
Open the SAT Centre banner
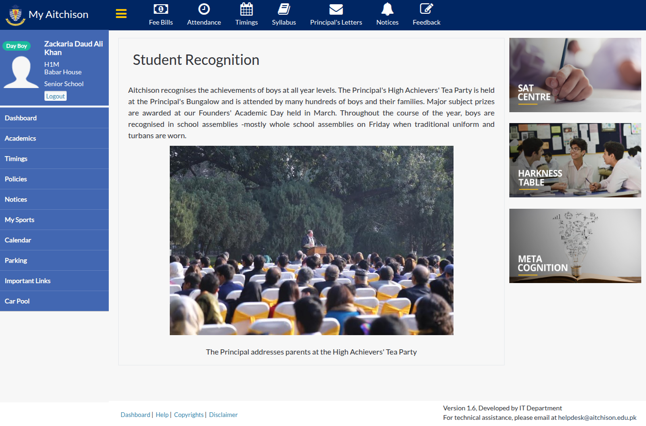(575, 75)
